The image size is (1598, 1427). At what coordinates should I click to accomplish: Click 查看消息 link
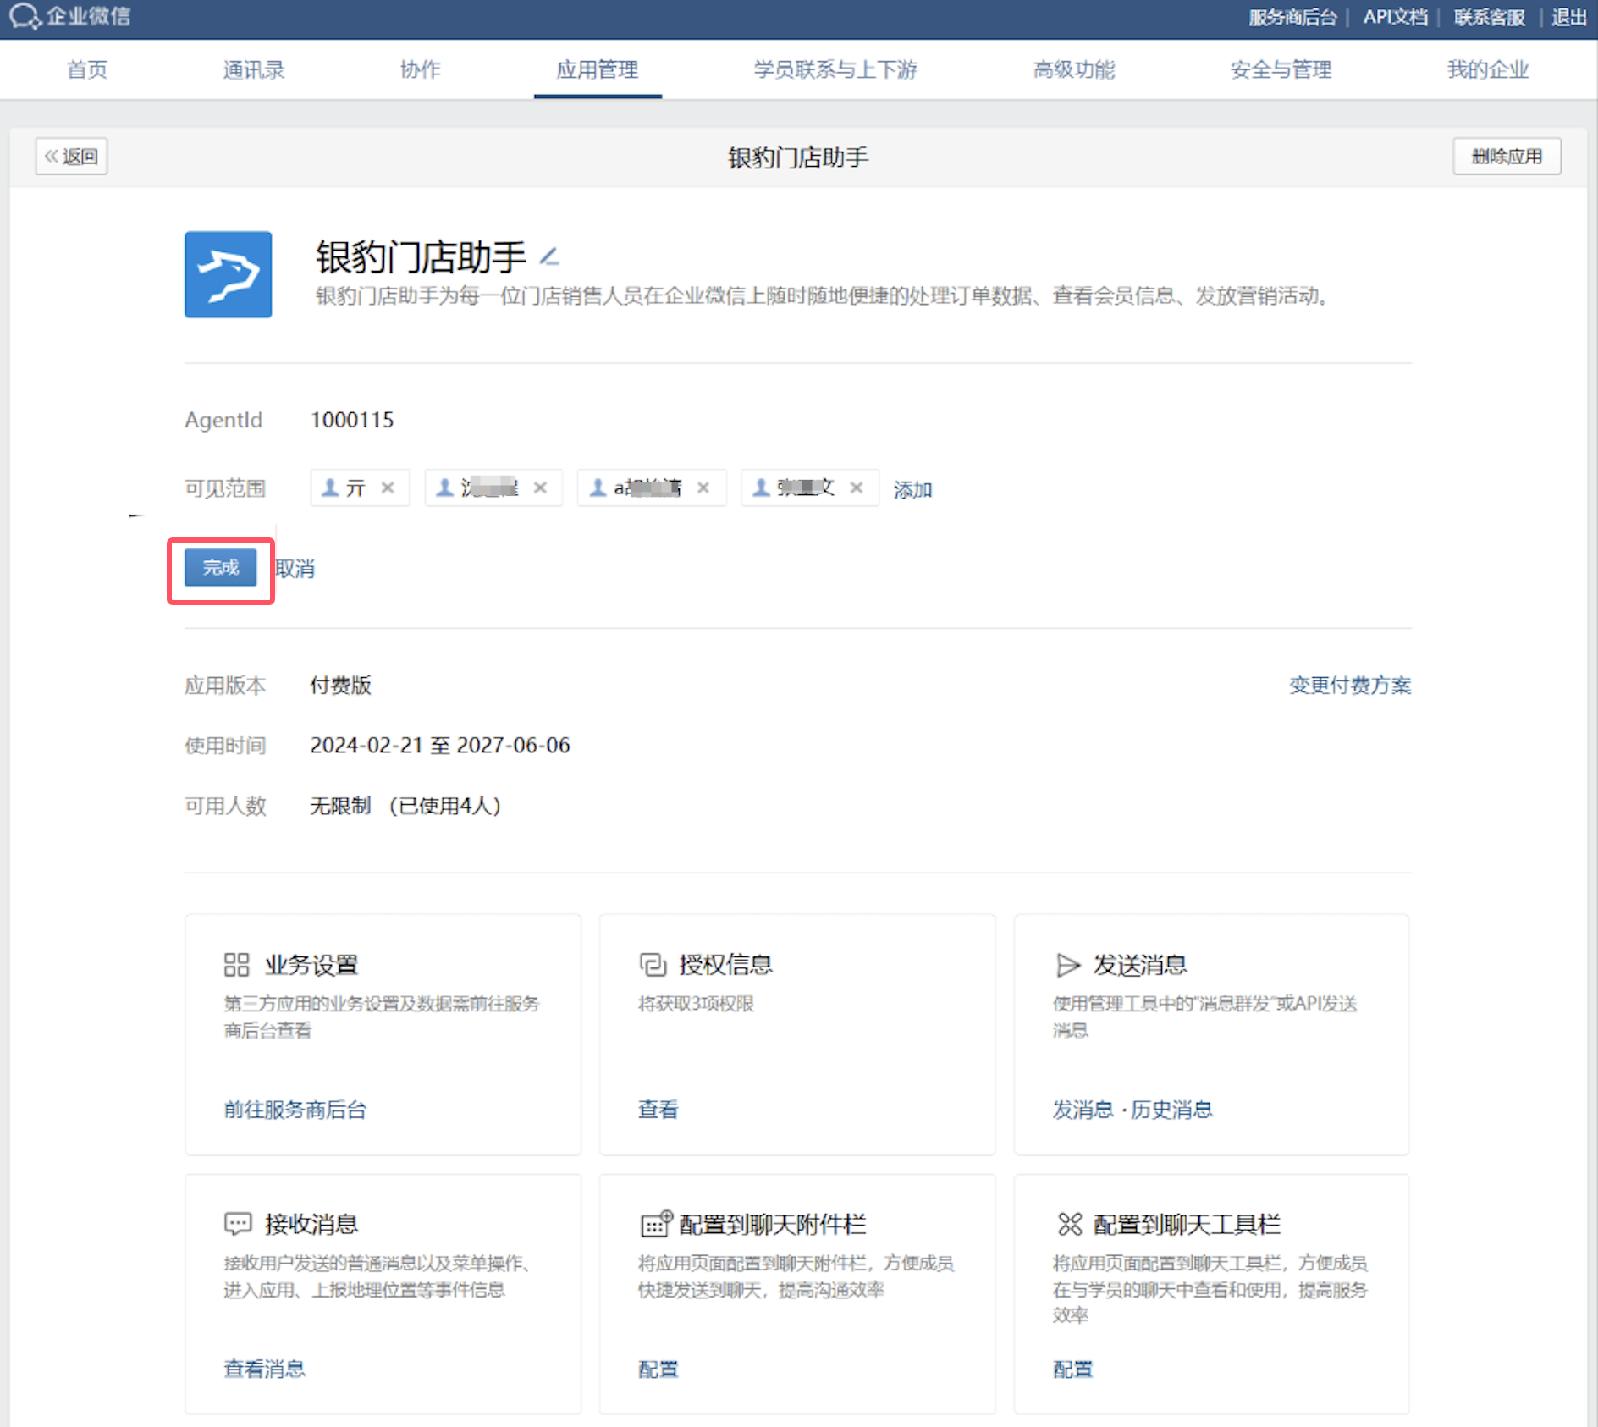[265, 1369]
